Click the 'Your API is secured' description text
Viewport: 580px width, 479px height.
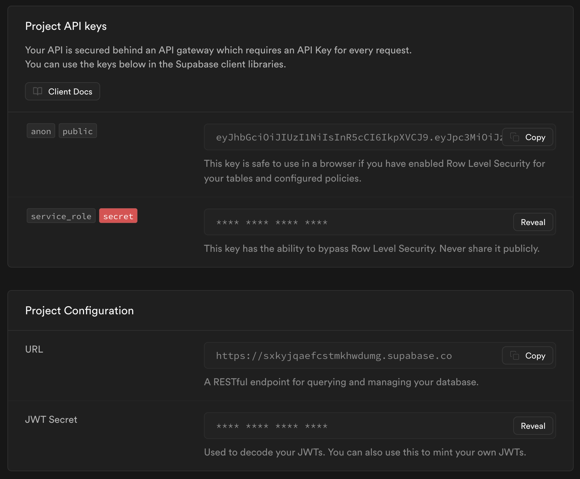tap(218, 57)
